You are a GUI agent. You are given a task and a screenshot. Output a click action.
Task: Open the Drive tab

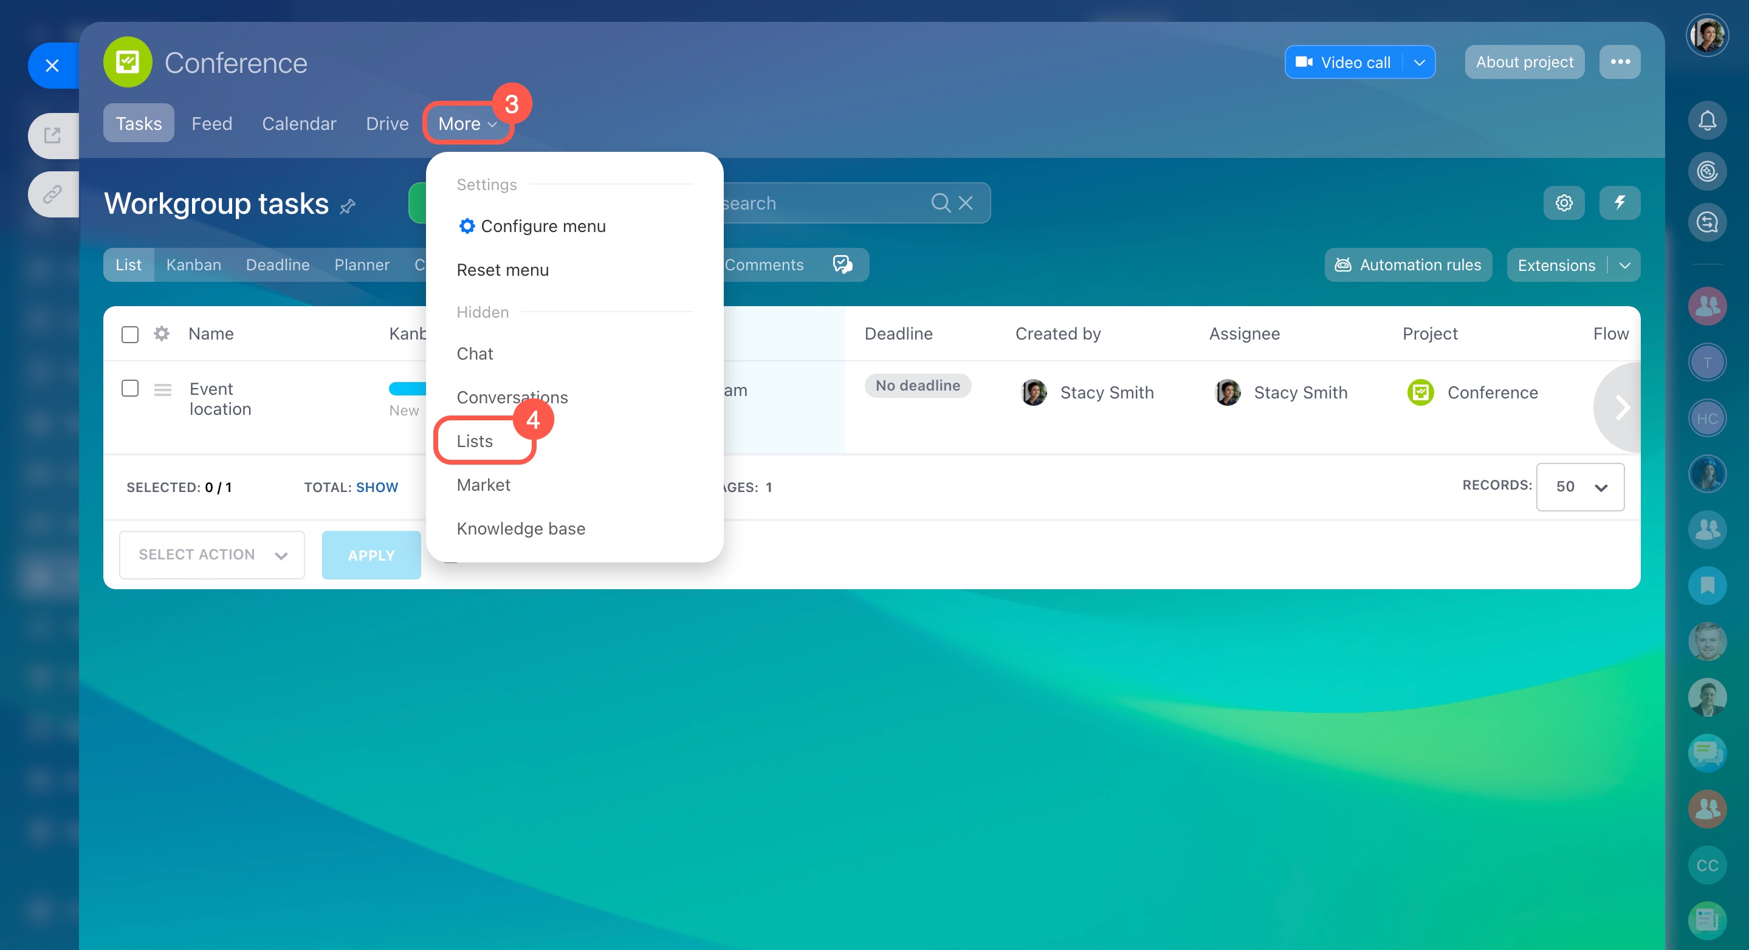[387, 123]
